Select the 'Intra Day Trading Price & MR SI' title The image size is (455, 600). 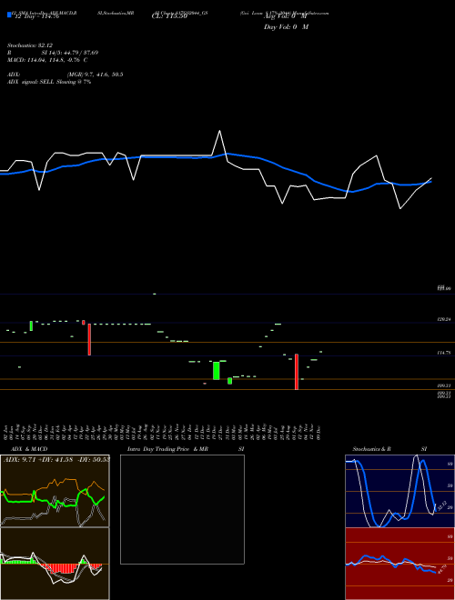[x=187, y=449]
